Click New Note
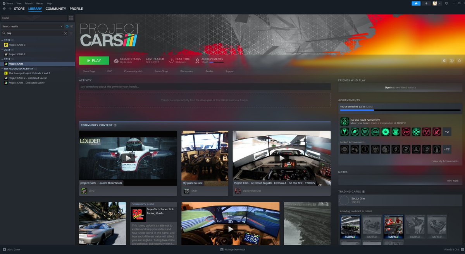This screenshot has width=465, height=254. pos(453,181)
